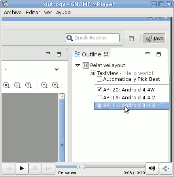Uncheck API 20: Android 4.4W
The width and height of the screenshot is (174, 177).
click(99, 89)
